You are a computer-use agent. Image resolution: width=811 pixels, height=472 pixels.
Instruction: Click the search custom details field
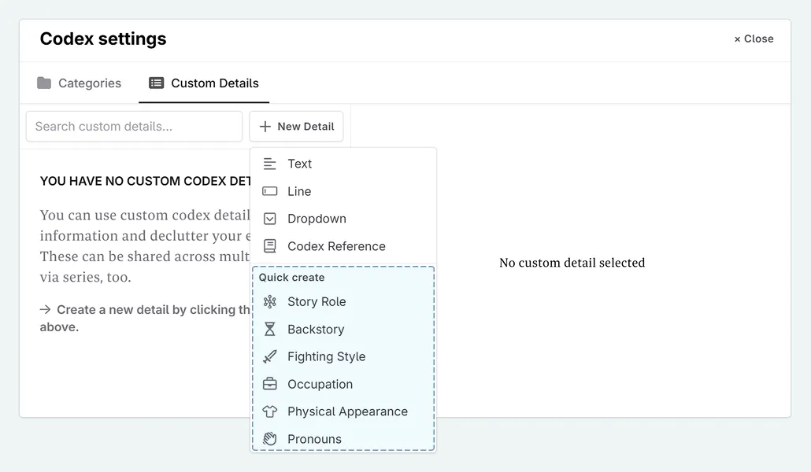coord(134,126)
